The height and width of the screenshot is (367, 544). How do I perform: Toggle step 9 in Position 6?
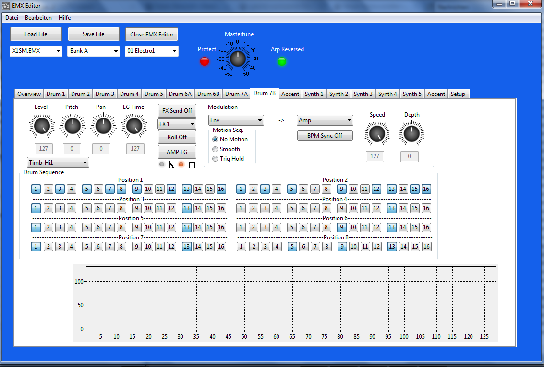click(x=342, y=227)
